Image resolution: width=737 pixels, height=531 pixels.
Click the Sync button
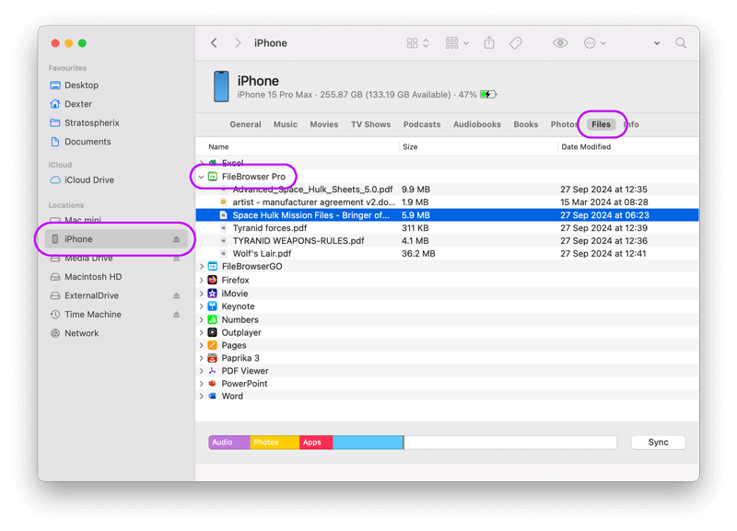coord(658,443)
